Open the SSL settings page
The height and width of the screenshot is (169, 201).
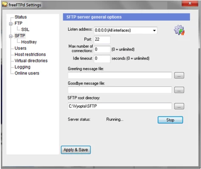tap(25, 30)
